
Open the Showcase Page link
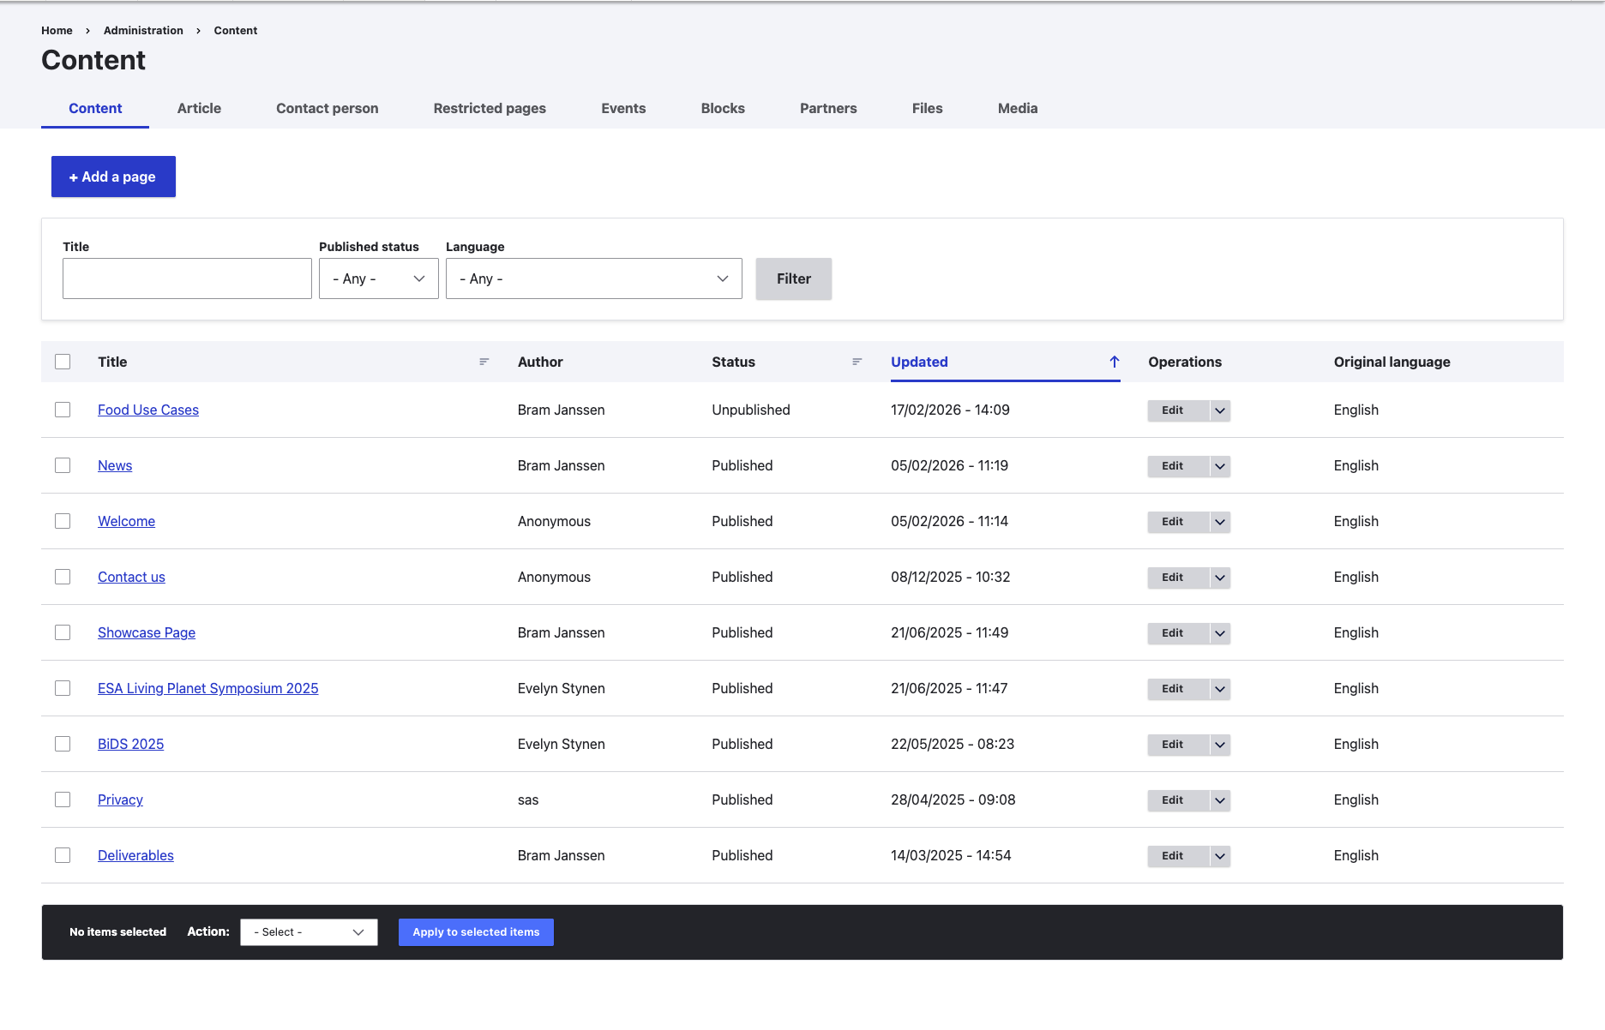(x=147, y=632)
